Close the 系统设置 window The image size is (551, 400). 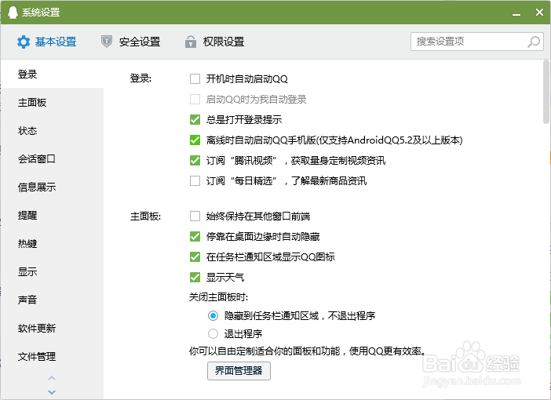pyautogui.click(x=539, y=13)
